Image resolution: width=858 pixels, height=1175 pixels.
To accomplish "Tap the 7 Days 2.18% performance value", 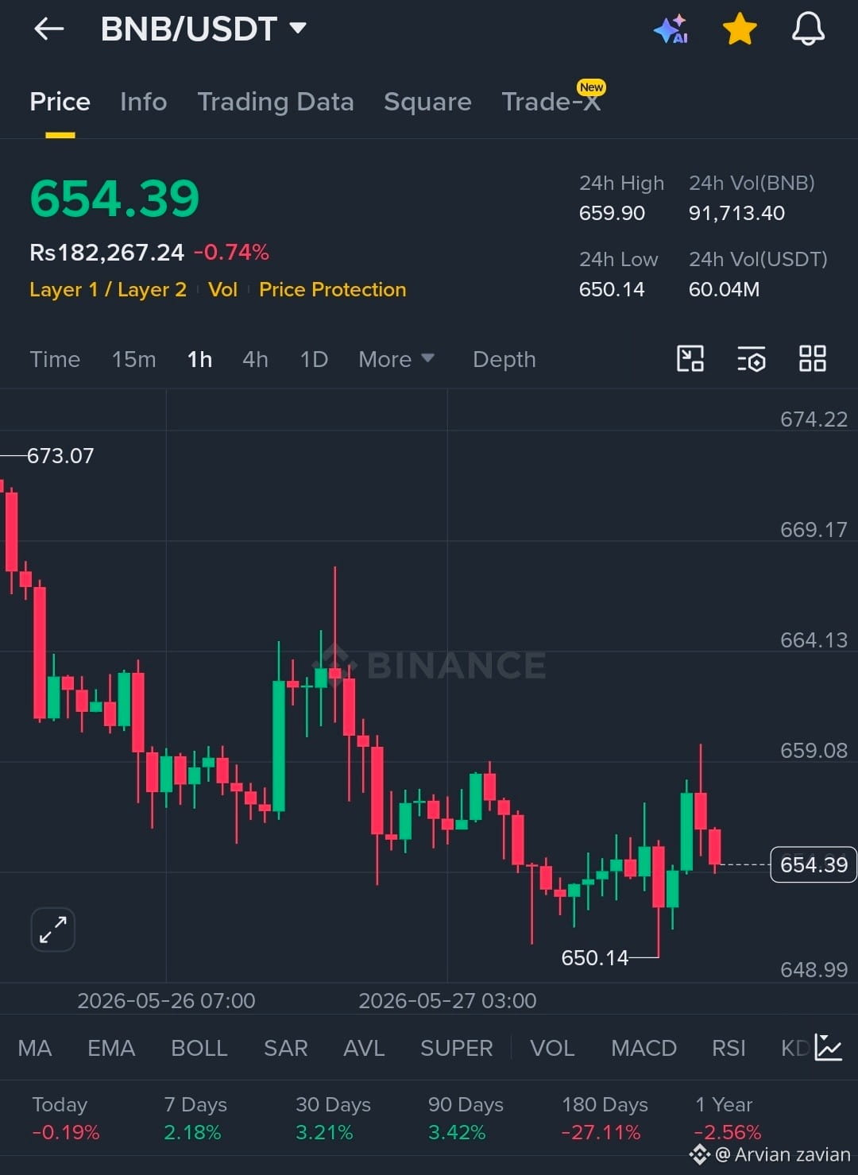I will [192, 1132].
